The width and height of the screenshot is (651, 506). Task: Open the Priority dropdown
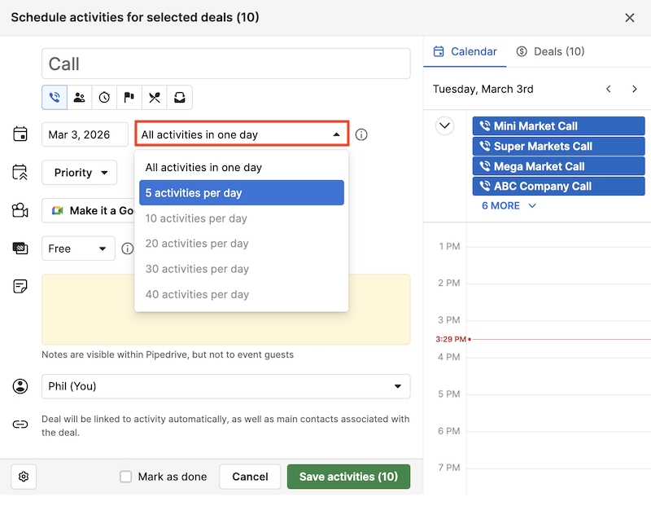point(80,173)
